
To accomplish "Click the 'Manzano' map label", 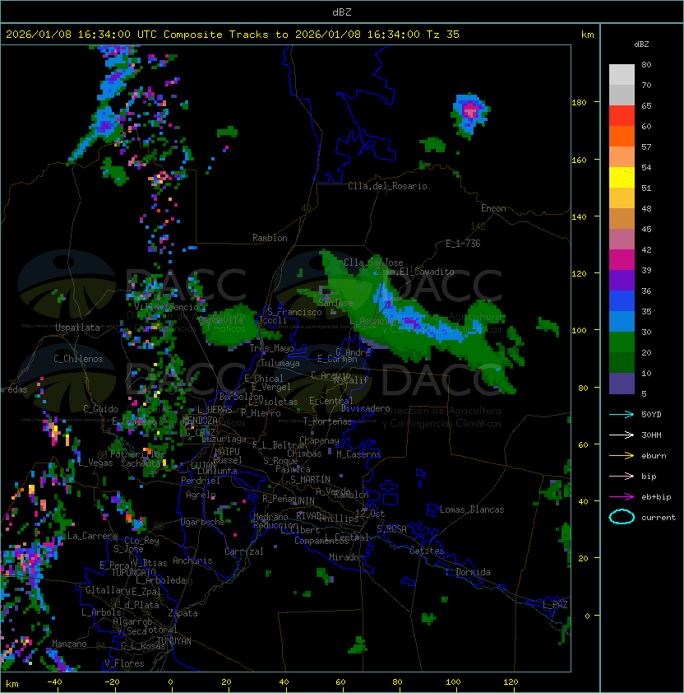I will pyautogui.click(x=69, y=644).
